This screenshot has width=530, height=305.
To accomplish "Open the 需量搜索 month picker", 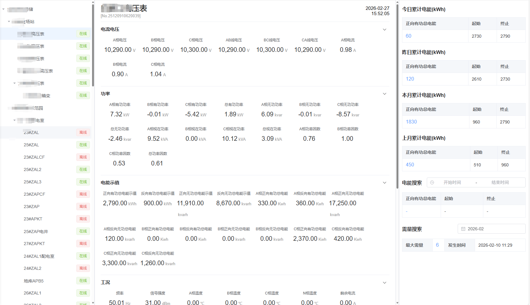I will coord(491,229).
